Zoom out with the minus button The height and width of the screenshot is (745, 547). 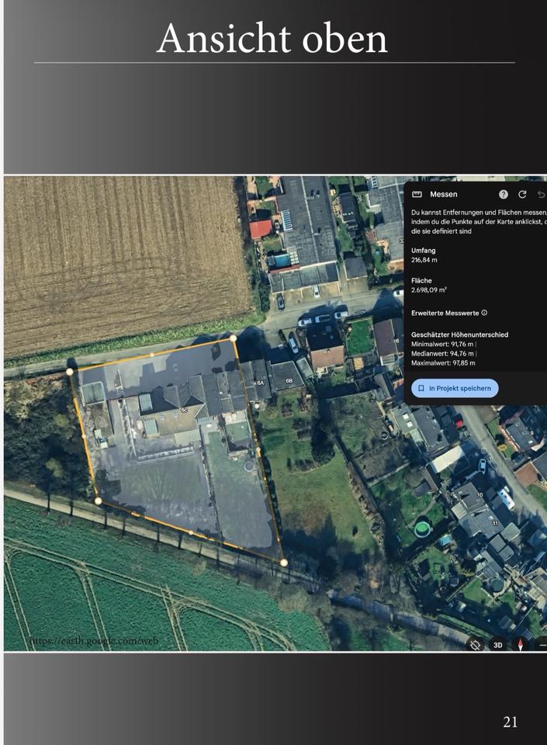pos(542,644)
